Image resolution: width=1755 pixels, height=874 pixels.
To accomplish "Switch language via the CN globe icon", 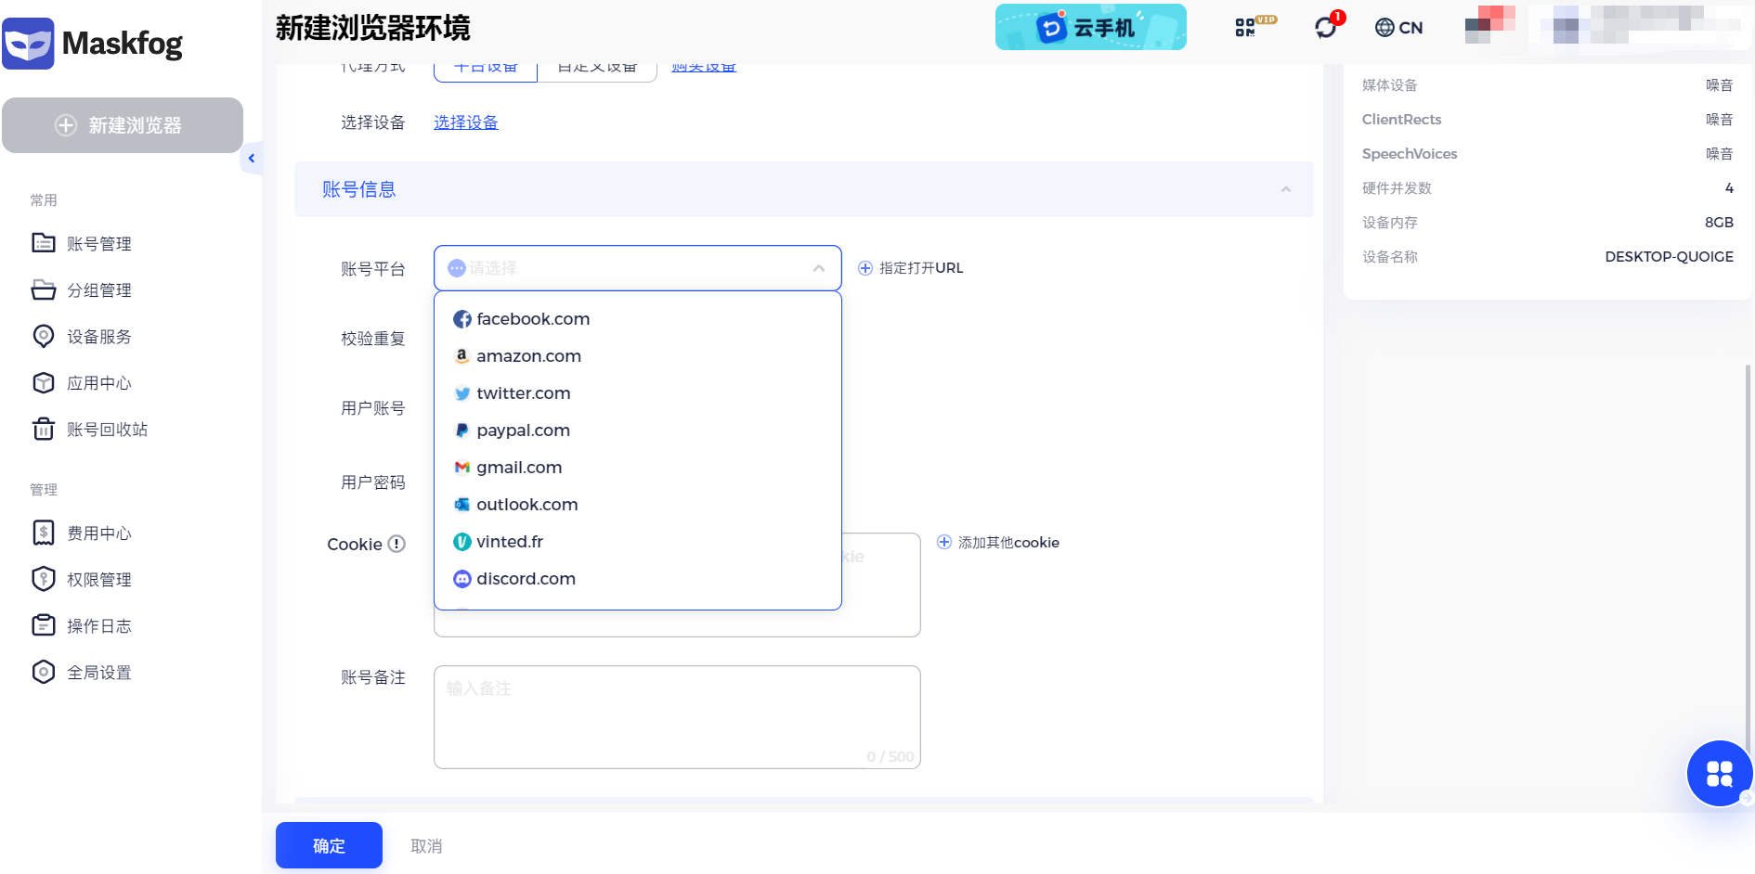I will click(1398, 28).
